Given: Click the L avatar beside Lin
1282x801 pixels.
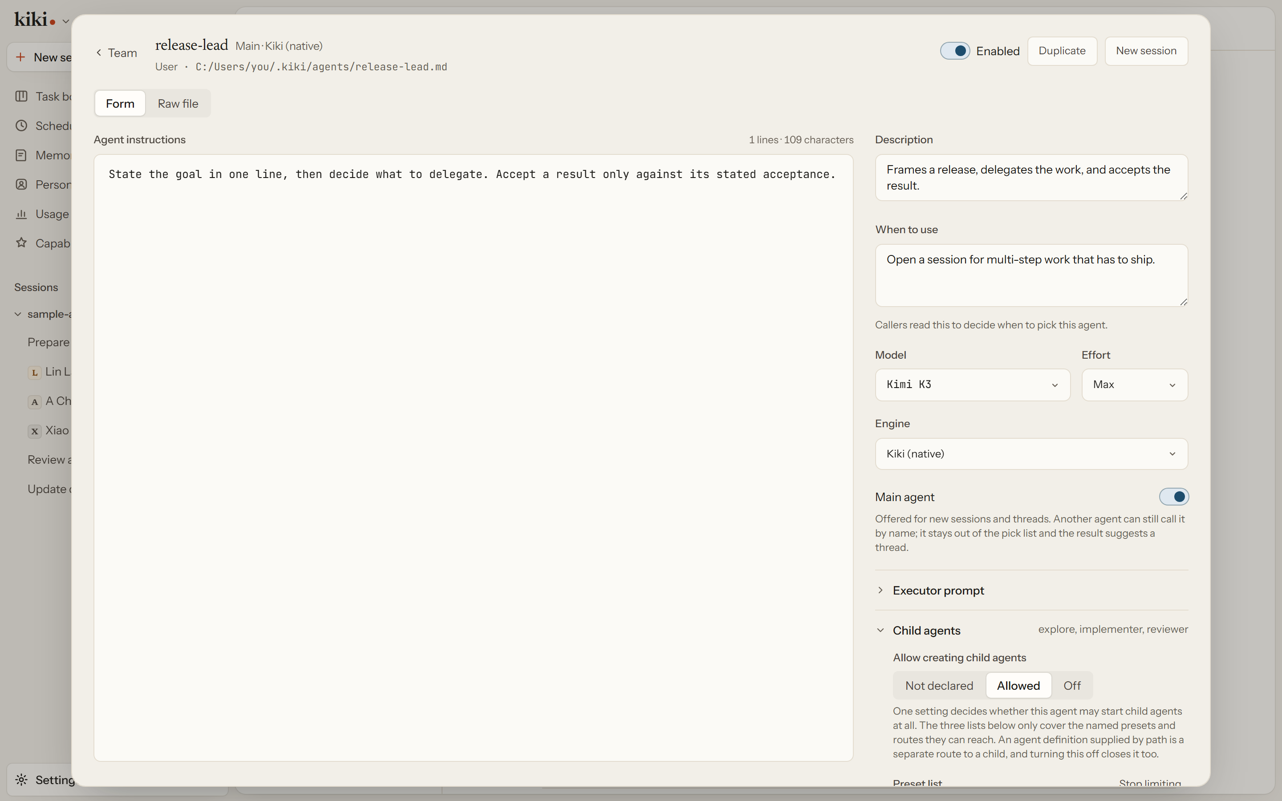Looking at the screenshot, I should click(34, 372).
